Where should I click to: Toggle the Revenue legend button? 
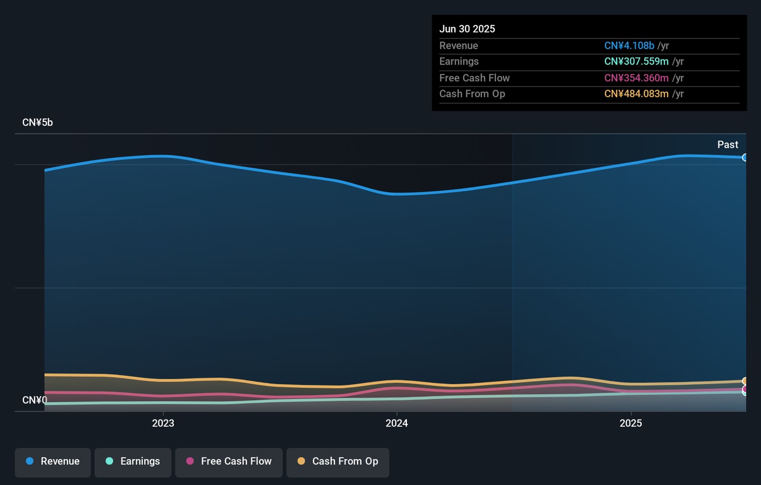53,462
